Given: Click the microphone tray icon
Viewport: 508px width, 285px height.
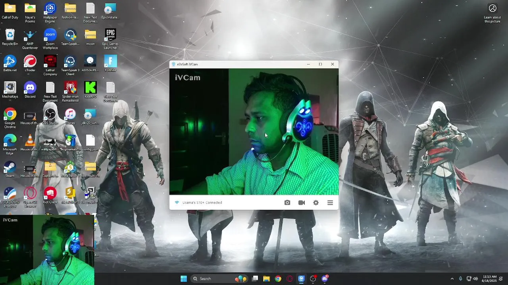Looking at the screenshot, I should pos(460,279).
